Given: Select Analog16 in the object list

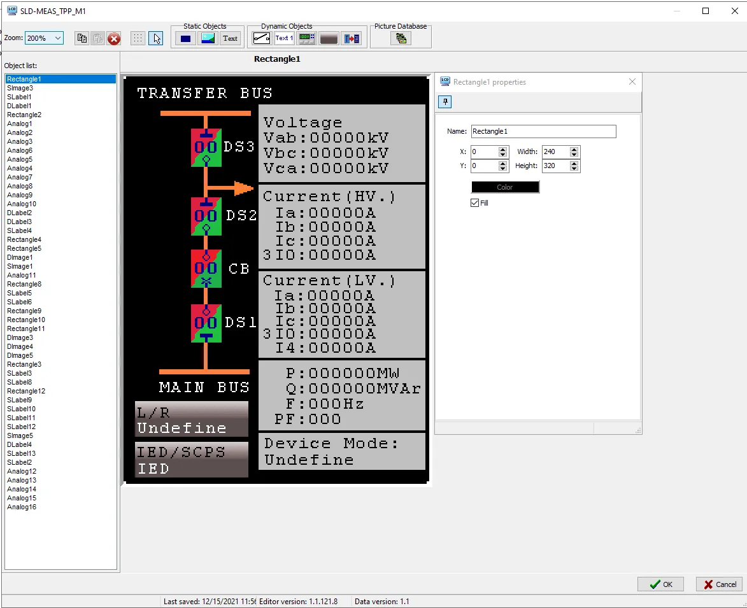Looking at the screenshot, I should click(60, 507).
